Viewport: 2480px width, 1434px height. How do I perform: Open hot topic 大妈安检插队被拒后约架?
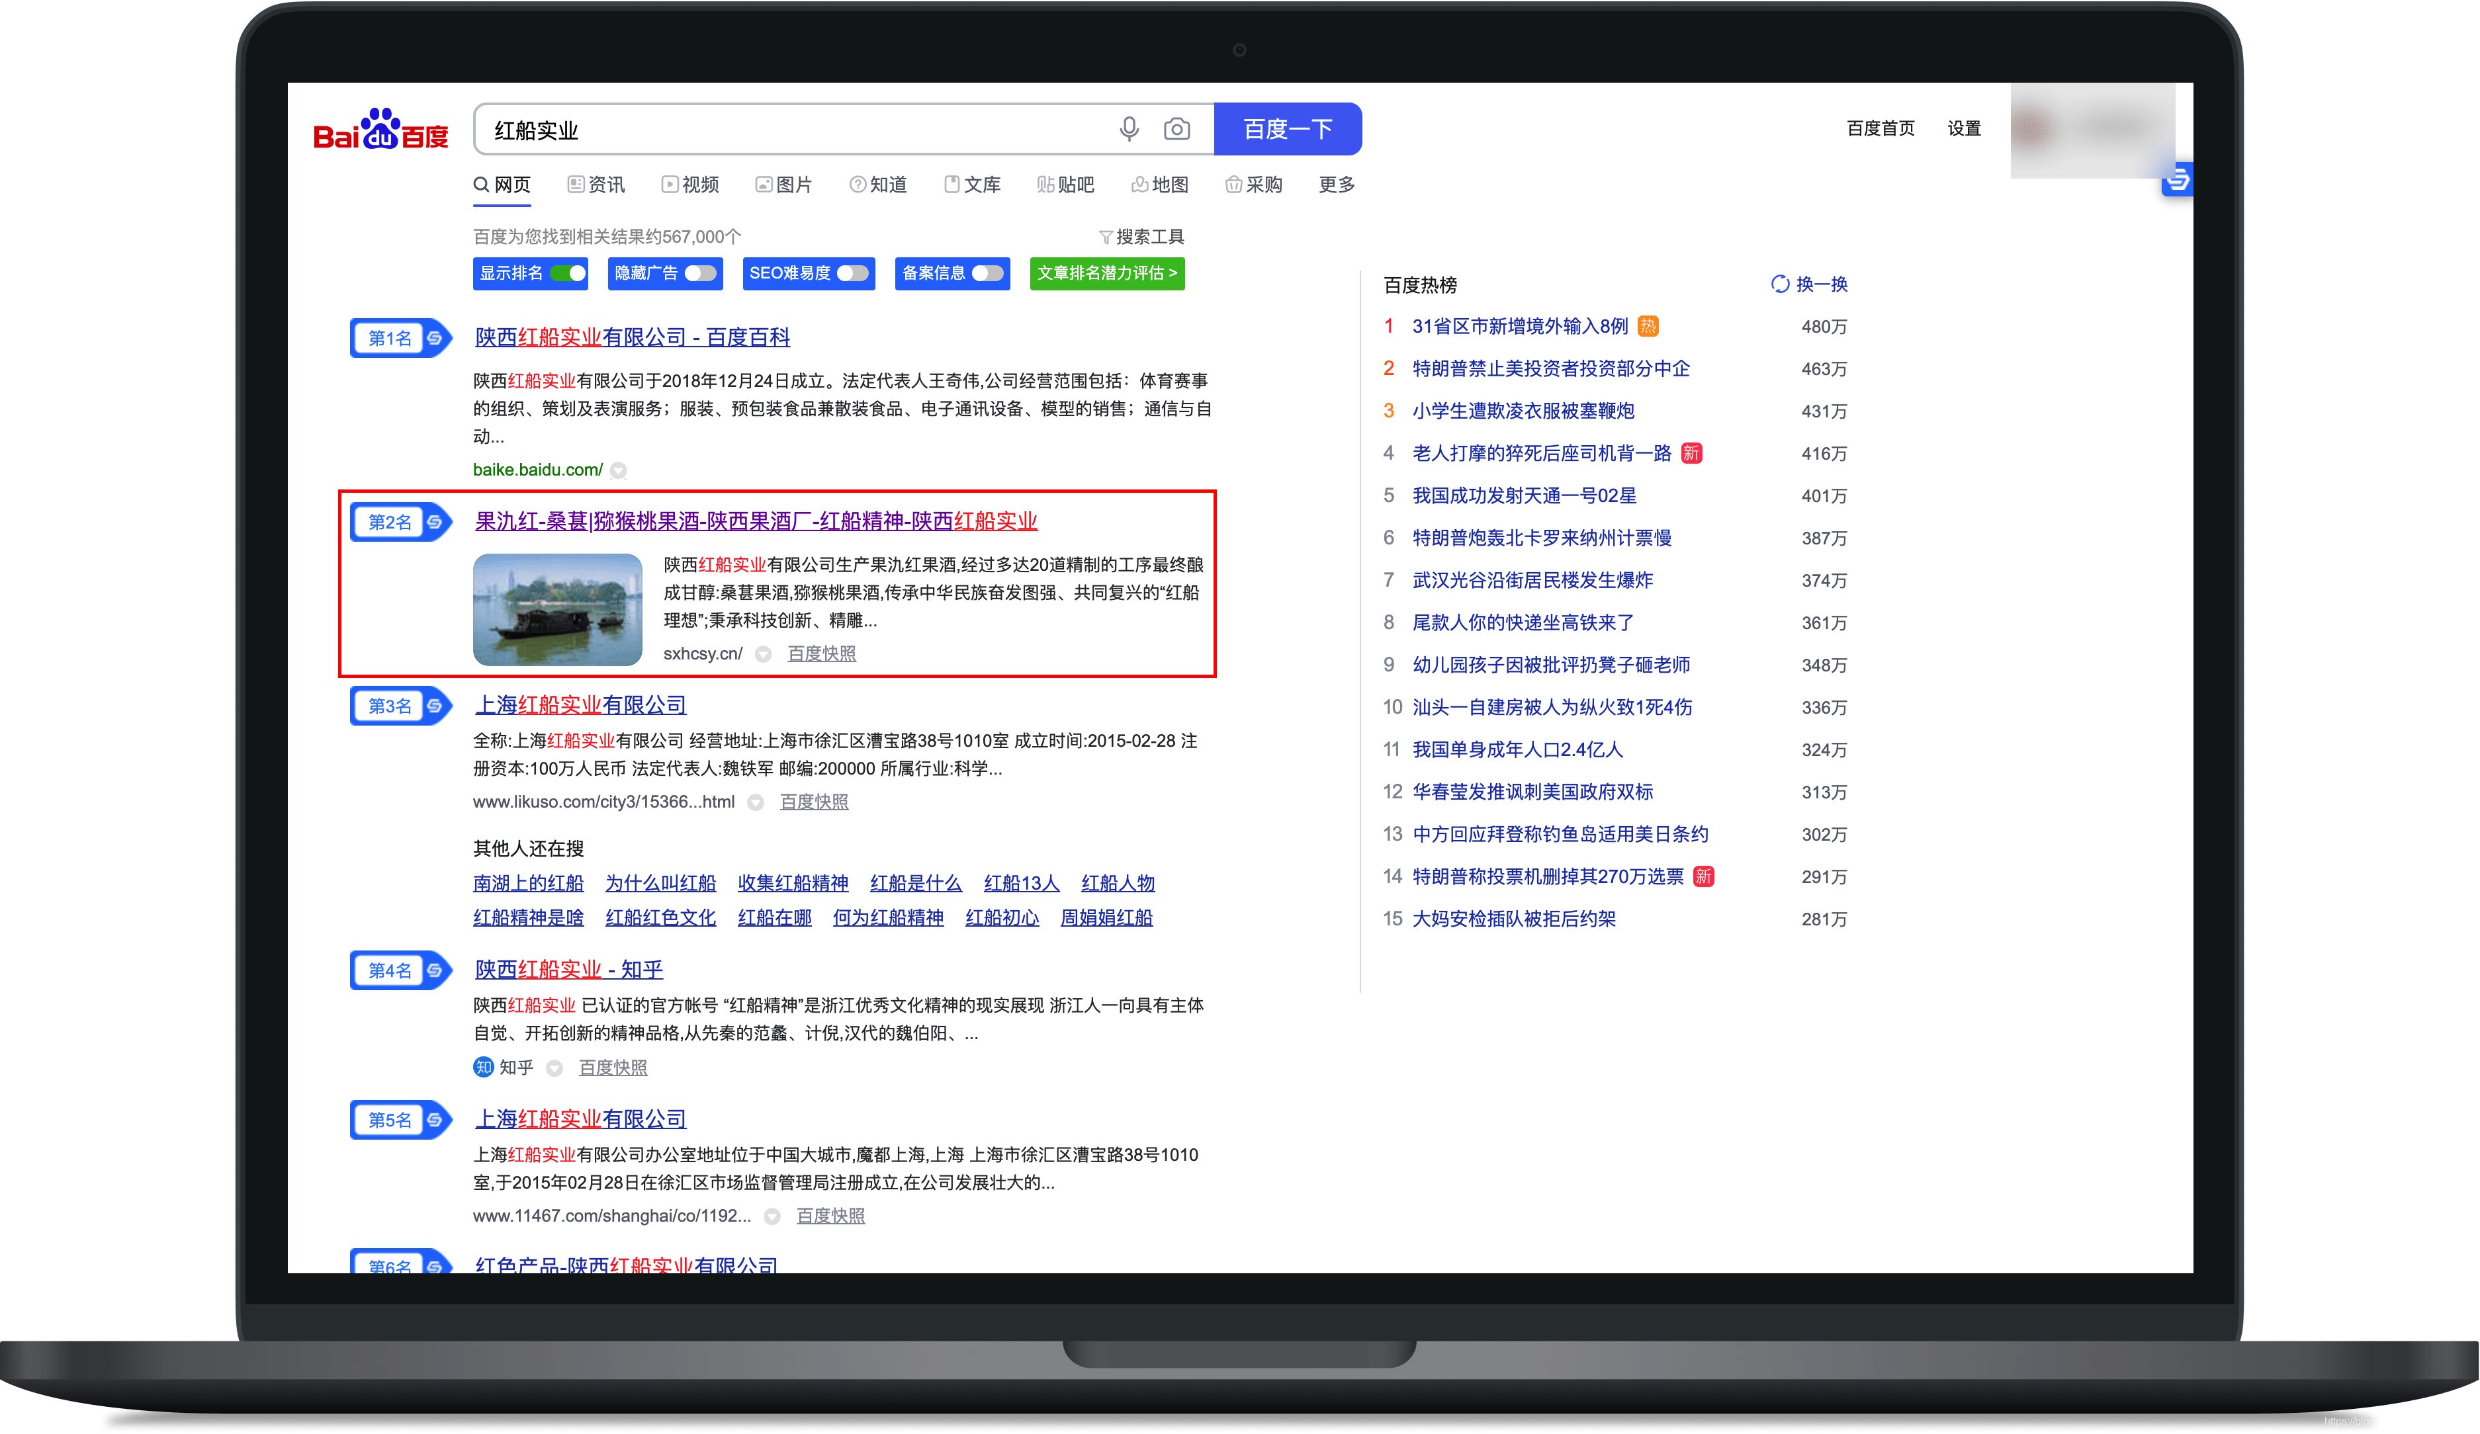(1513, 919)
